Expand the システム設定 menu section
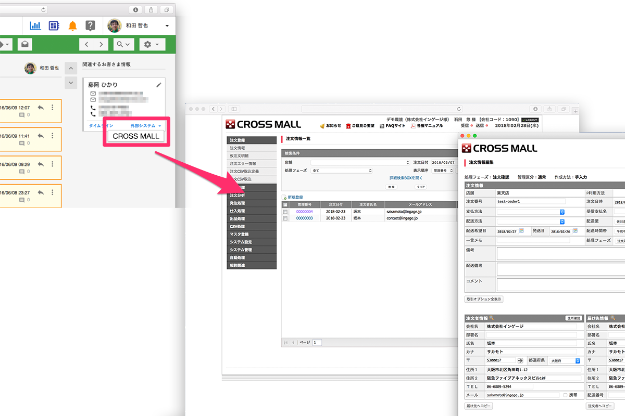 click(x=252, y=242)
